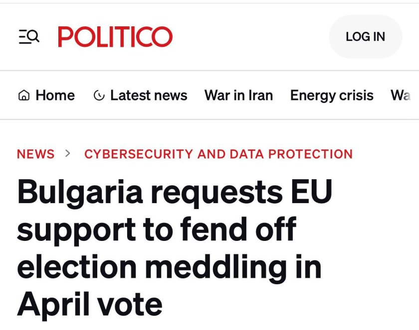
Task: Select the War in Iran tab
Action: pos(238,96)
